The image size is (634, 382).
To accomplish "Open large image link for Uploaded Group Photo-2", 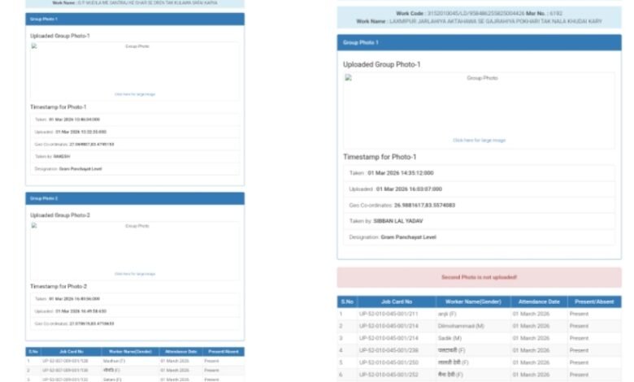I will pos(135,274).
